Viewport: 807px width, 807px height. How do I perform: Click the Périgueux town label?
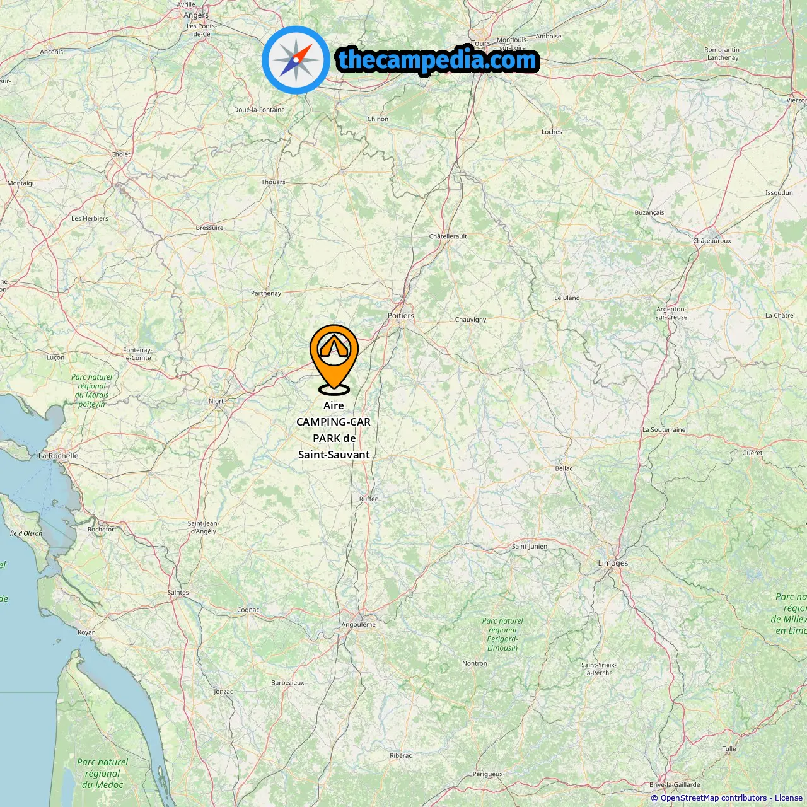[488, 774]
